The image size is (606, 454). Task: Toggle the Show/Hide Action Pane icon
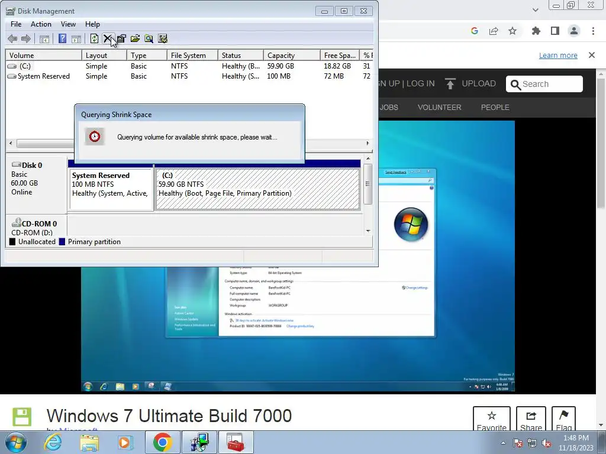pyautogui.click(x=76, y=38)
